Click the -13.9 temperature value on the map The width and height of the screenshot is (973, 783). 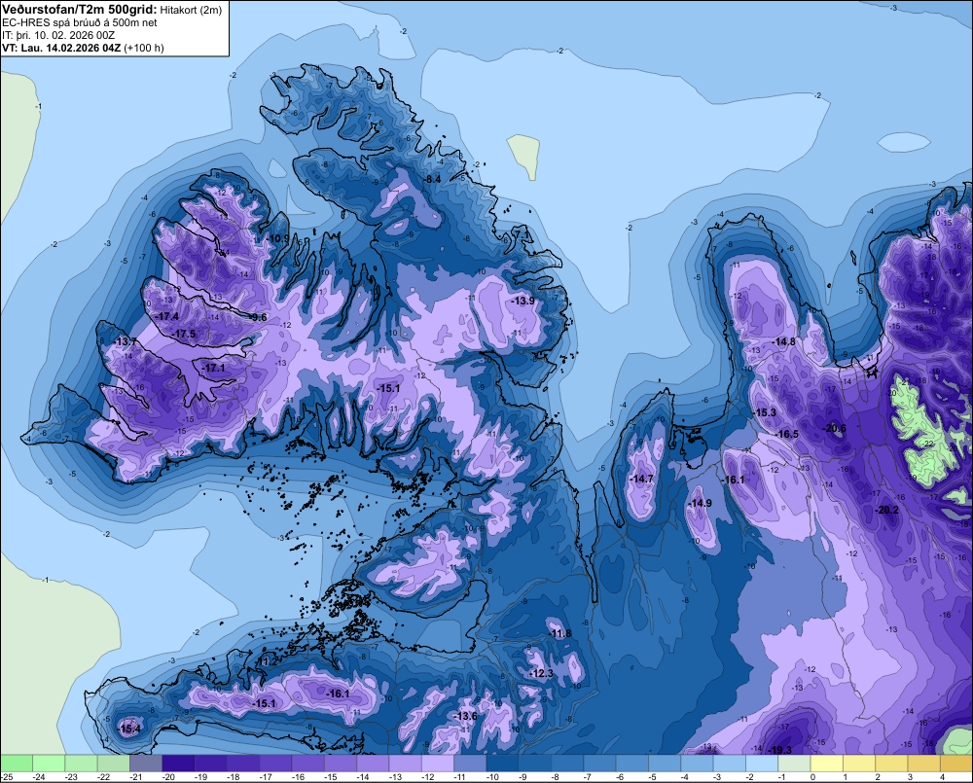tap(523, 301)
